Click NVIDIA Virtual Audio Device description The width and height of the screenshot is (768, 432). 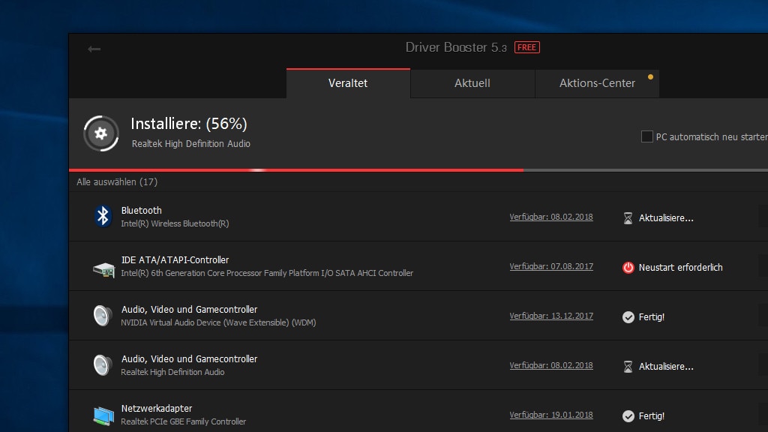coord(218,322)
